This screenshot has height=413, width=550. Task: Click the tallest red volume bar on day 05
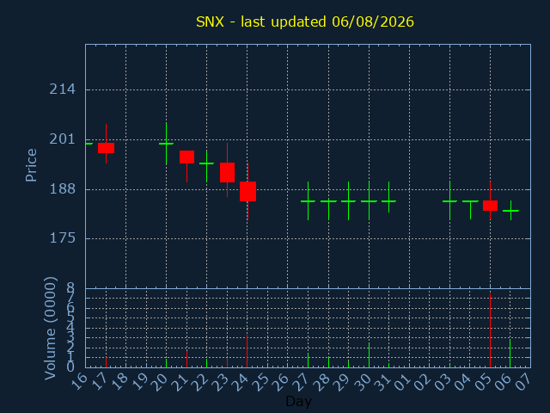point(491,330)
